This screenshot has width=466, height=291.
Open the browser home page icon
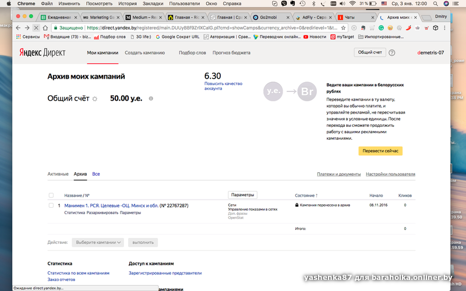(45, 27)
